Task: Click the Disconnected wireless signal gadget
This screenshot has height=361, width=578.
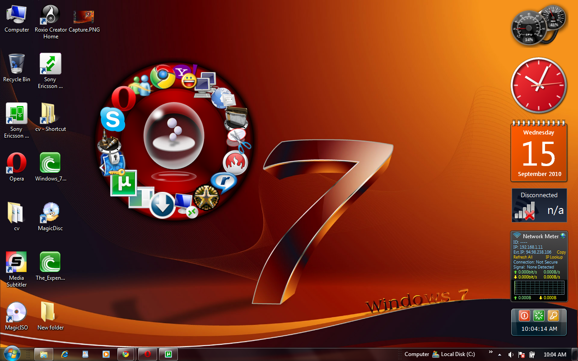Action: pos(539,205)
